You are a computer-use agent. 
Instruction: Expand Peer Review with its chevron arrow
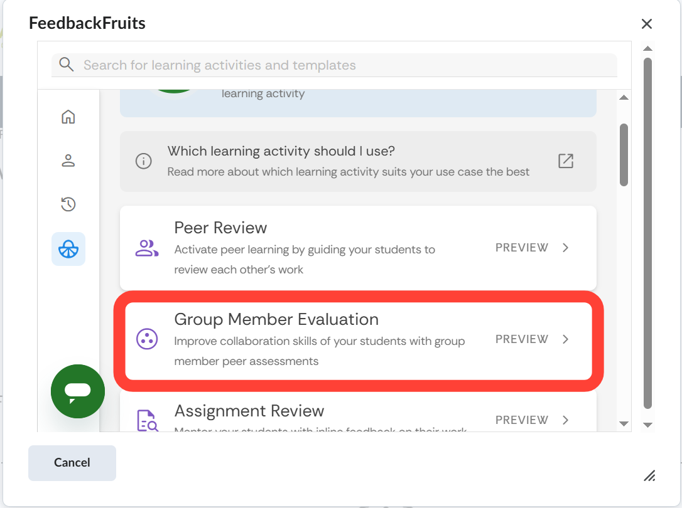pyautogui.click(x=566, y=248)
